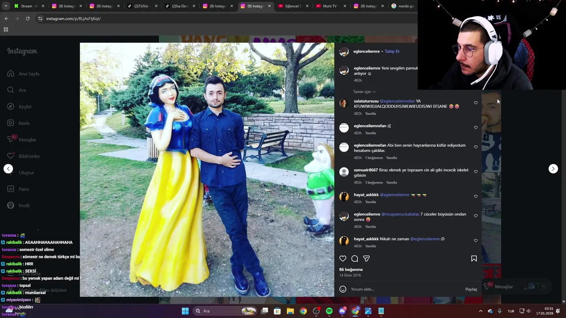Go back using browser back arrow

tap(6, 19)
